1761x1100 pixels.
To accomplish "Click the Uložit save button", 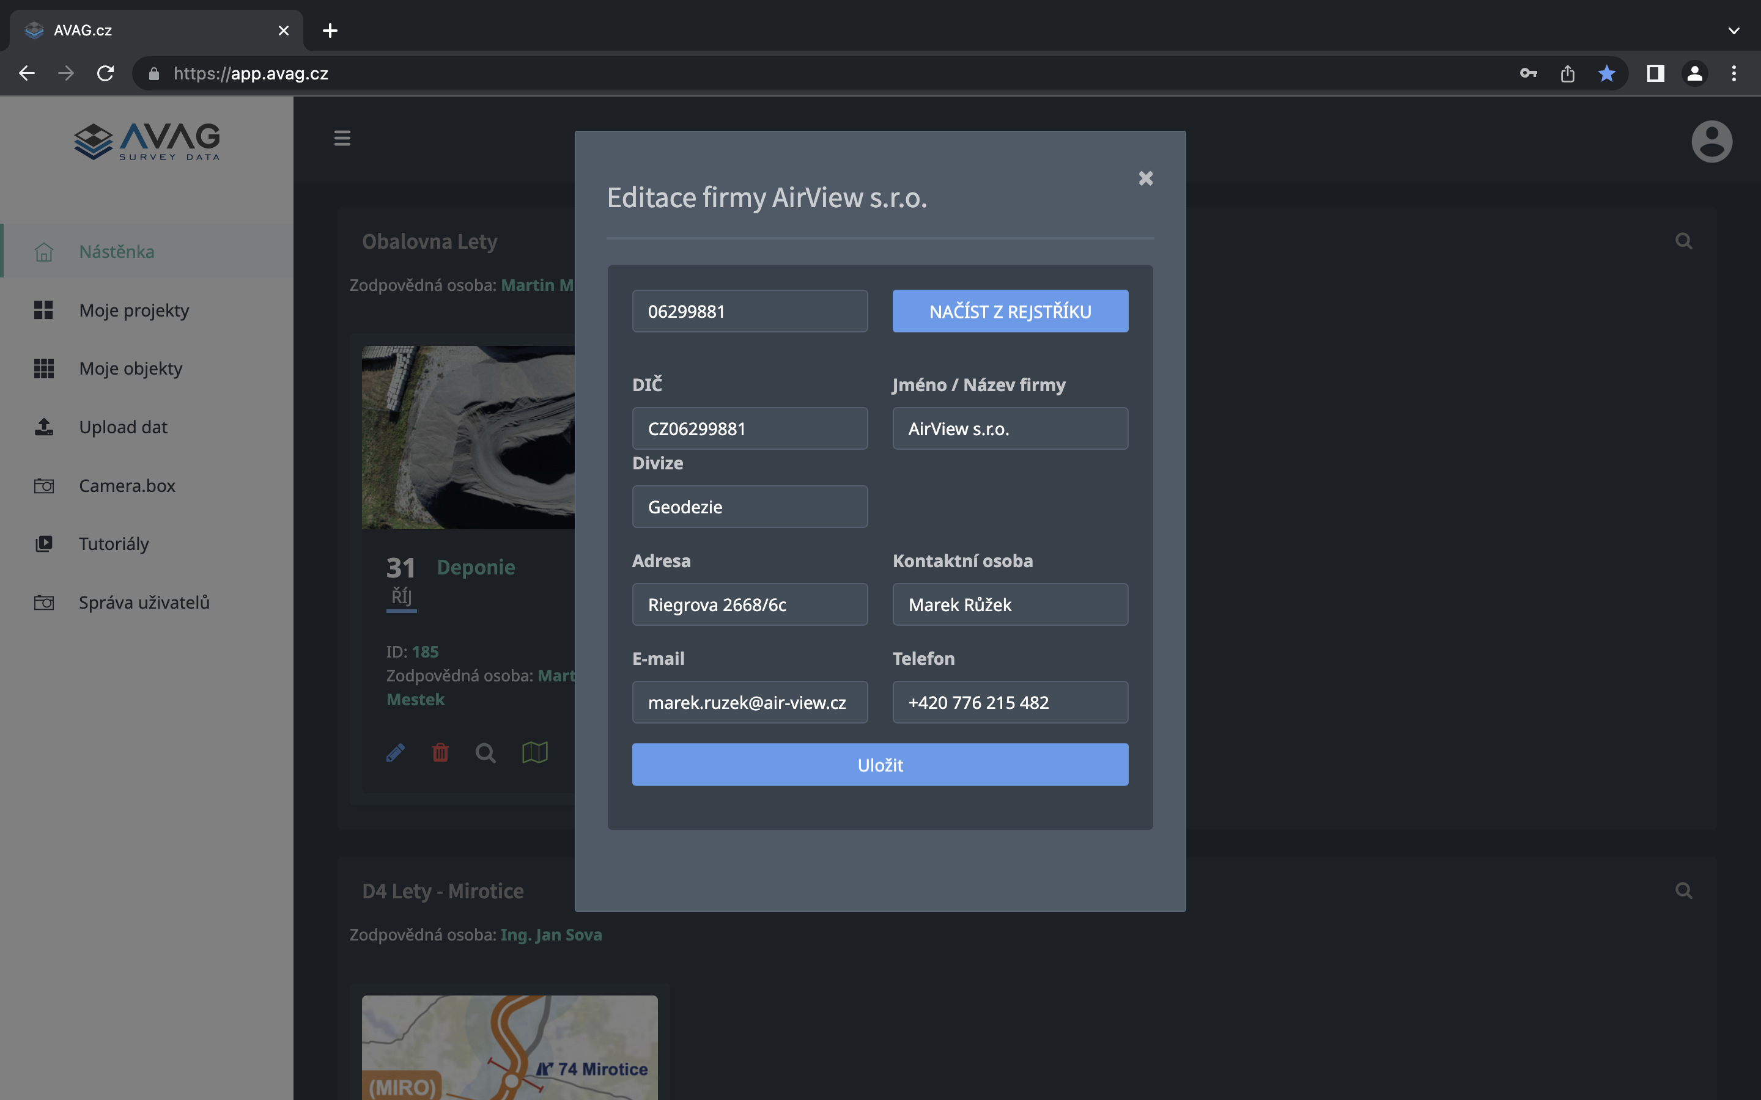I will 880,765.
